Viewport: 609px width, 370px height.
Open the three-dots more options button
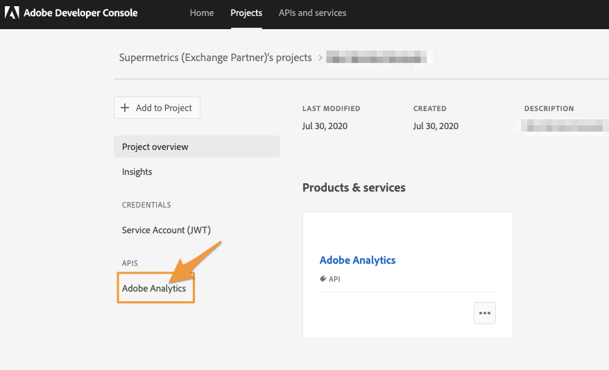coord(485,313)
